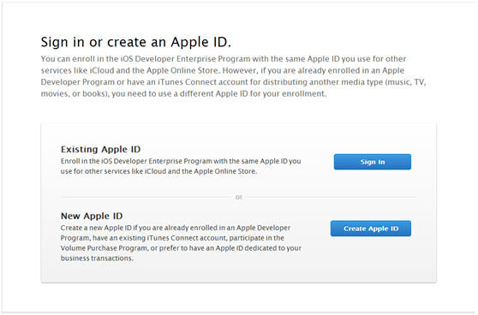
Task: Click the Create Apple ID button
Action: [371, 229]
